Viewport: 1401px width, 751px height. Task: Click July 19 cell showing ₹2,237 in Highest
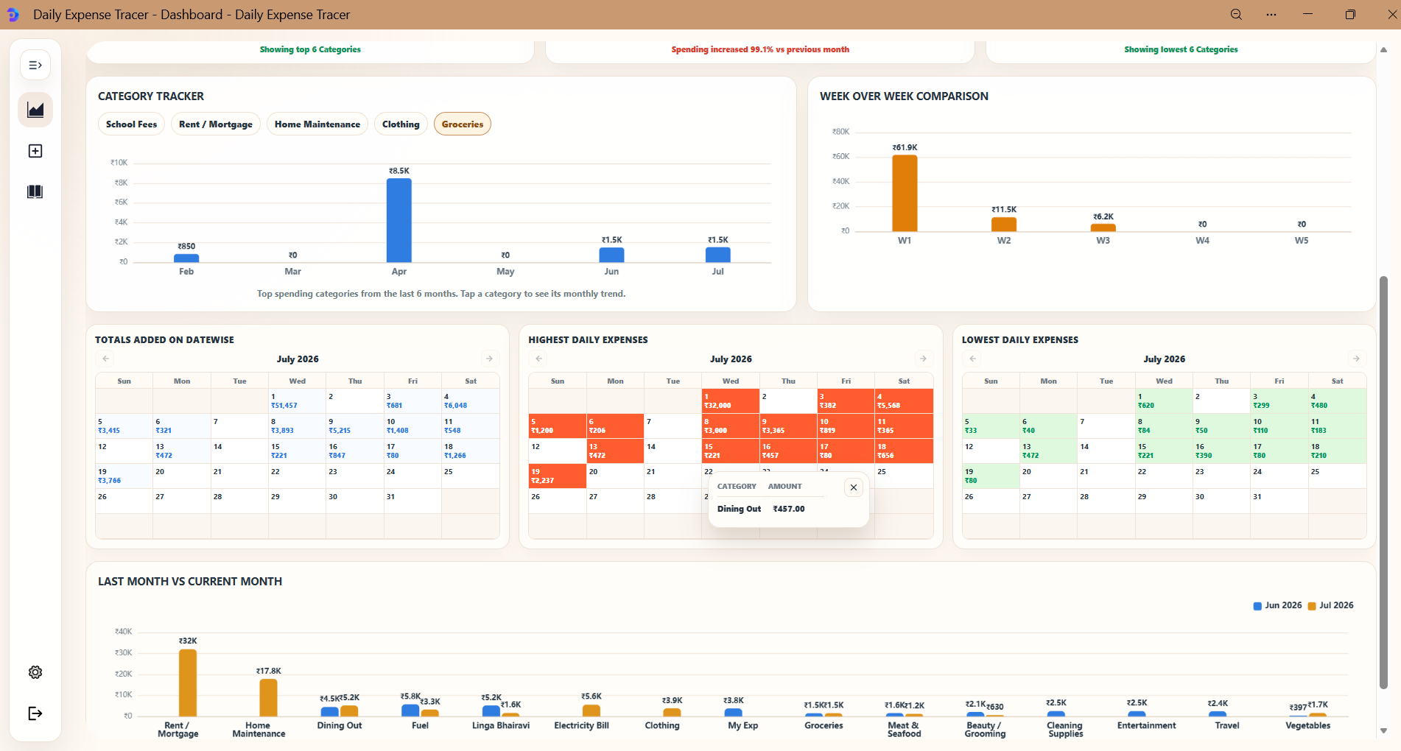[x=558, y=476]
